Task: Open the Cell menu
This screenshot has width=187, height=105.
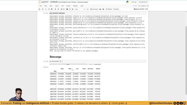Action: [62, 6]
